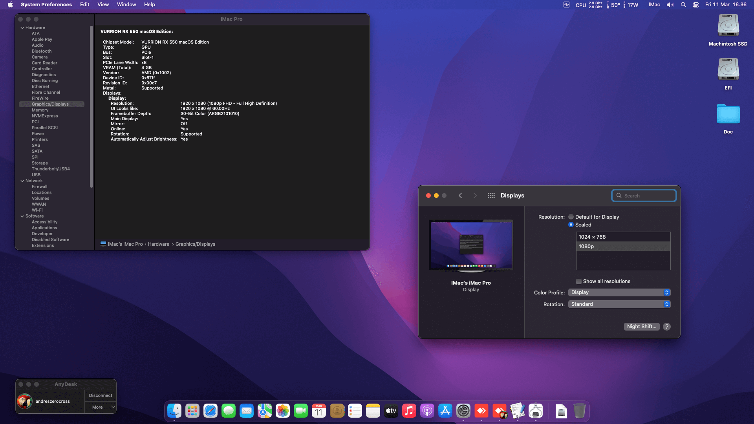Image resolution: width=754 pixels, height=424 pixels.
Task: Open Messages app in the dock
Action: (229, 411)
